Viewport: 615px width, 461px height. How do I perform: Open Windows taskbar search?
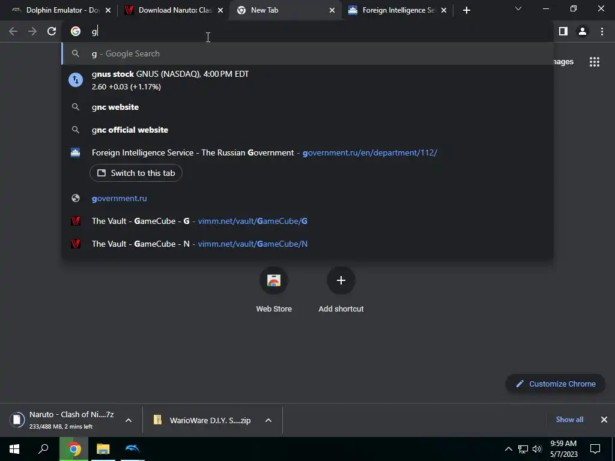[x=43, y=449]
